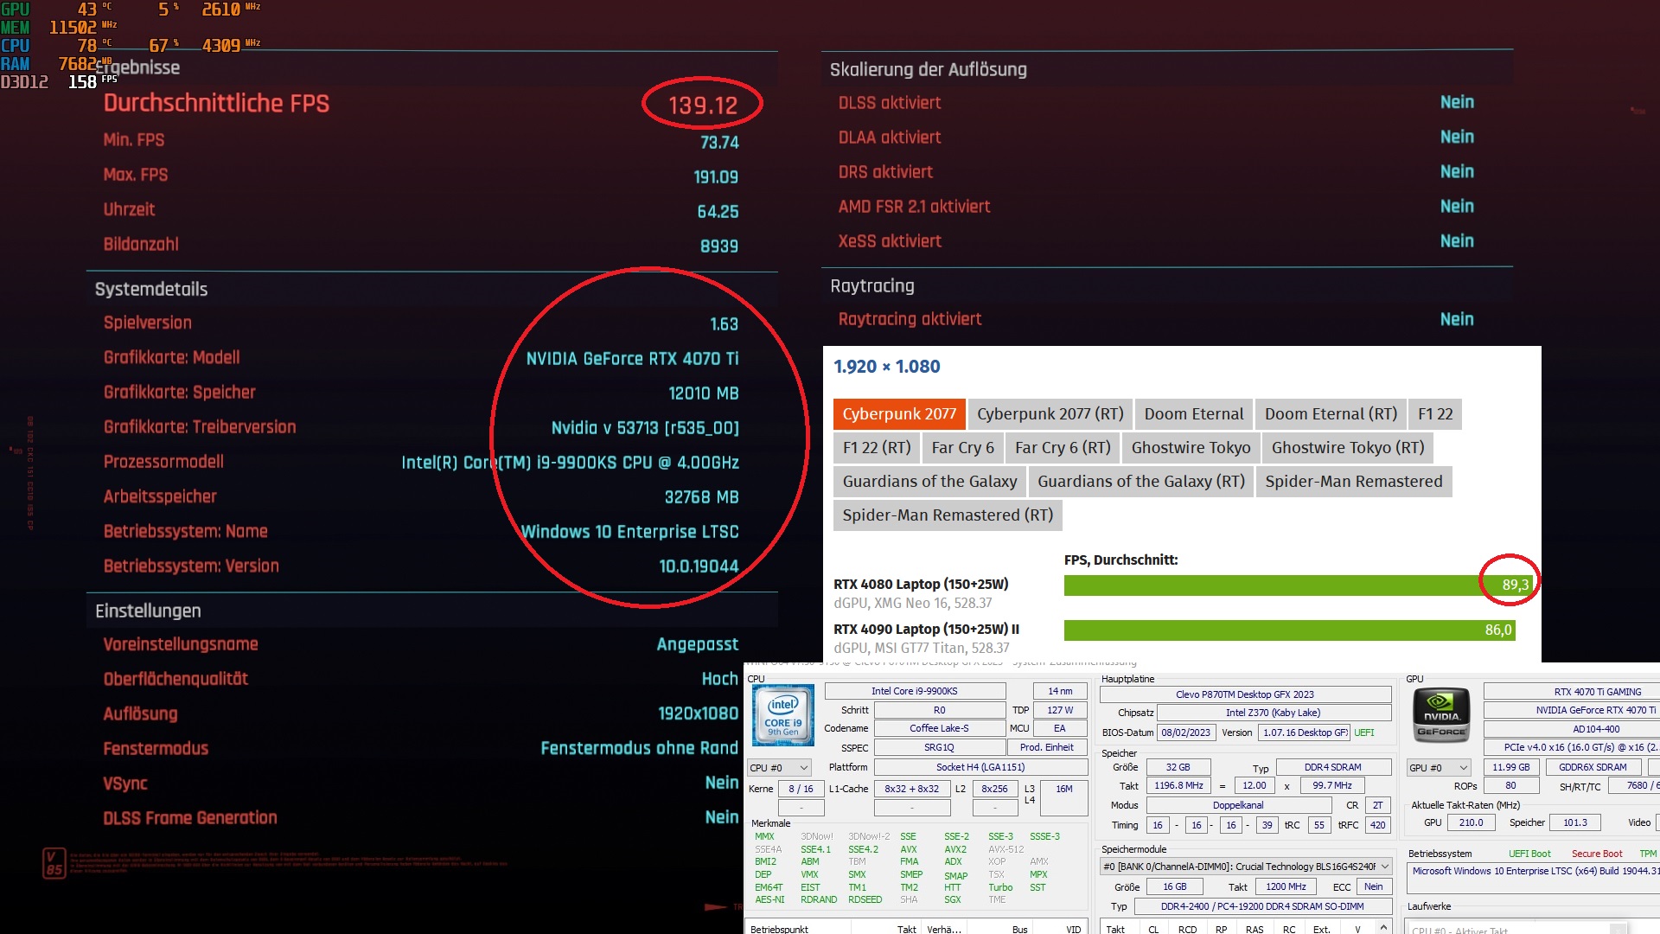The image size is (1660, 934).
Task: Toggle the DLSS aktiviert Nein status
Action: [1458, 102]
